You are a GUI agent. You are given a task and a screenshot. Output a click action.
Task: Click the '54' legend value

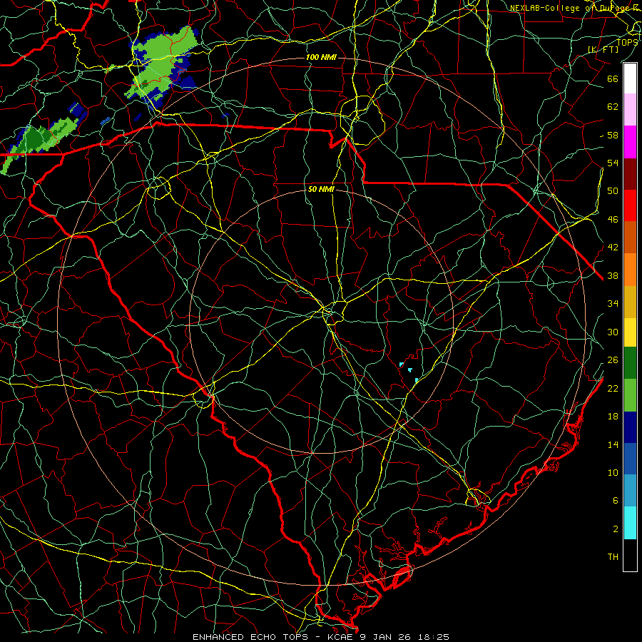click(613, 163)
